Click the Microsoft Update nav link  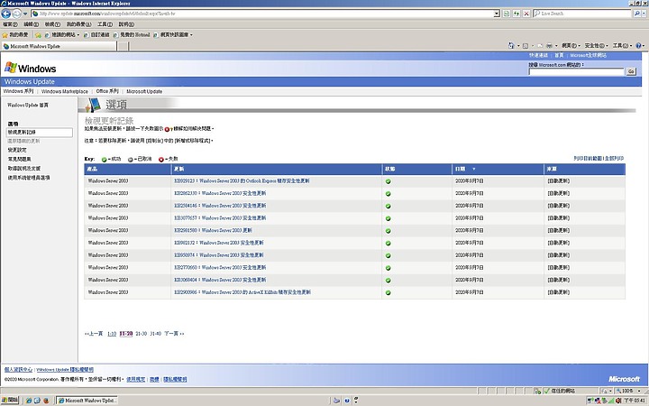(144, 91)
